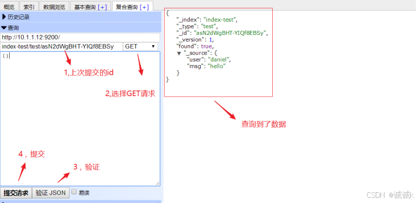Viewport: 420px width, 203px height.
Task: Click the "daniel" user value
Action: pos(219,60)
